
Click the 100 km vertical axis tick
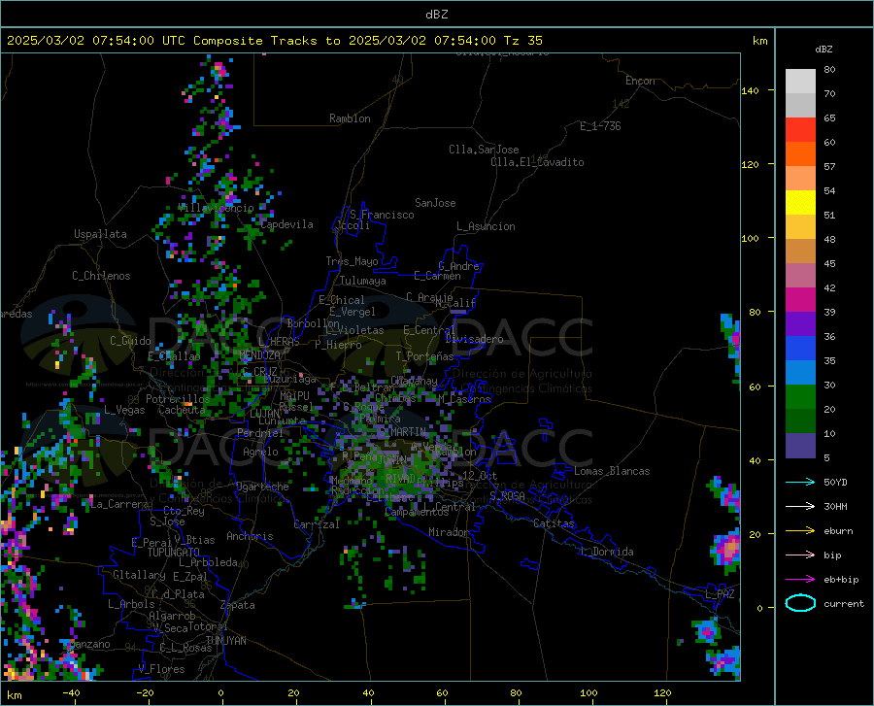(750, 238)
